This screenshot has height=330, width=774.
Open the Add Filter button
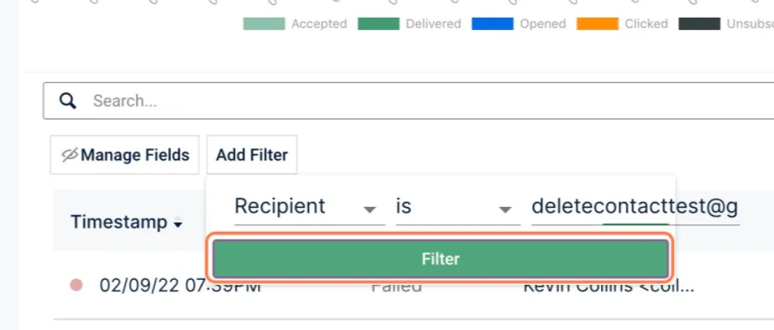[252, 155]
